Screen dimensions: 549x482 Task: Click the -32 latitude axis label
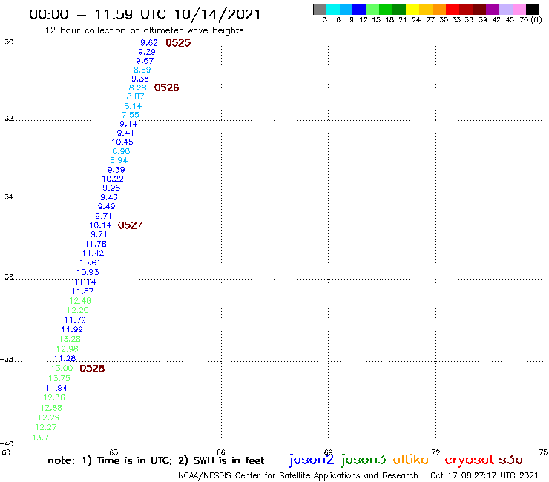(x=7, y=119)
